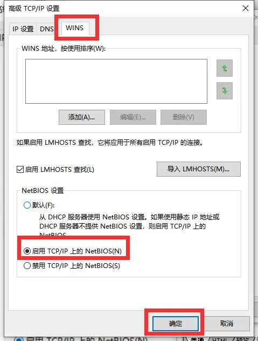Select the WINS tab
Image resolution: width=258 pixels, height=341 pixels.
click(x=74, y=28)
